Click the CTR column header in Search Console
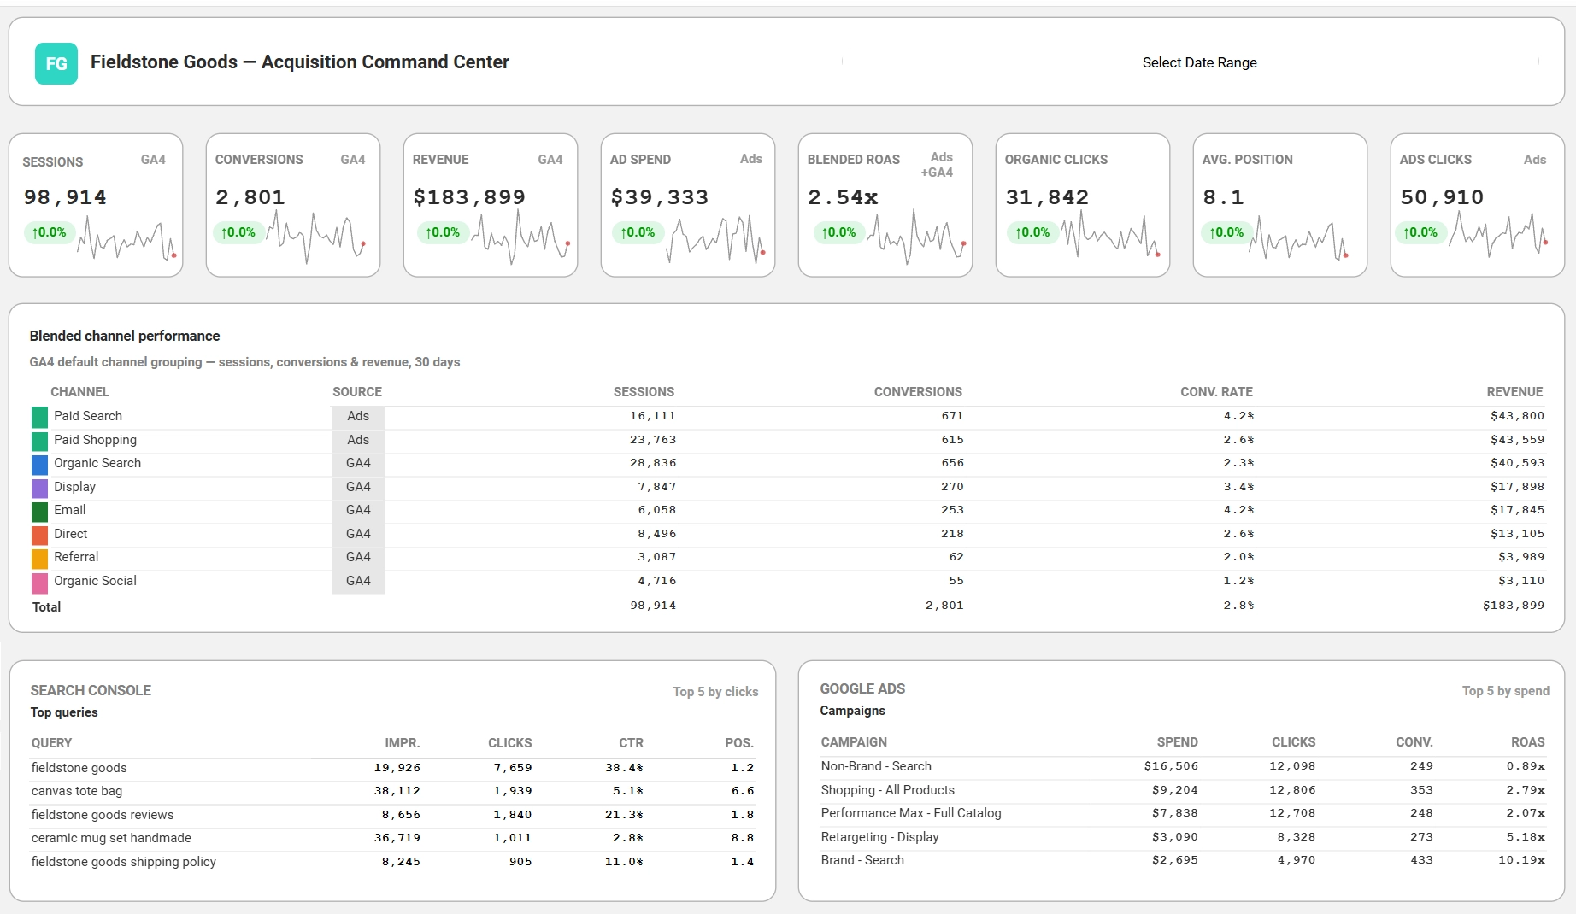The height and width of the screenshot is (914, 1576). coord(631,743)
